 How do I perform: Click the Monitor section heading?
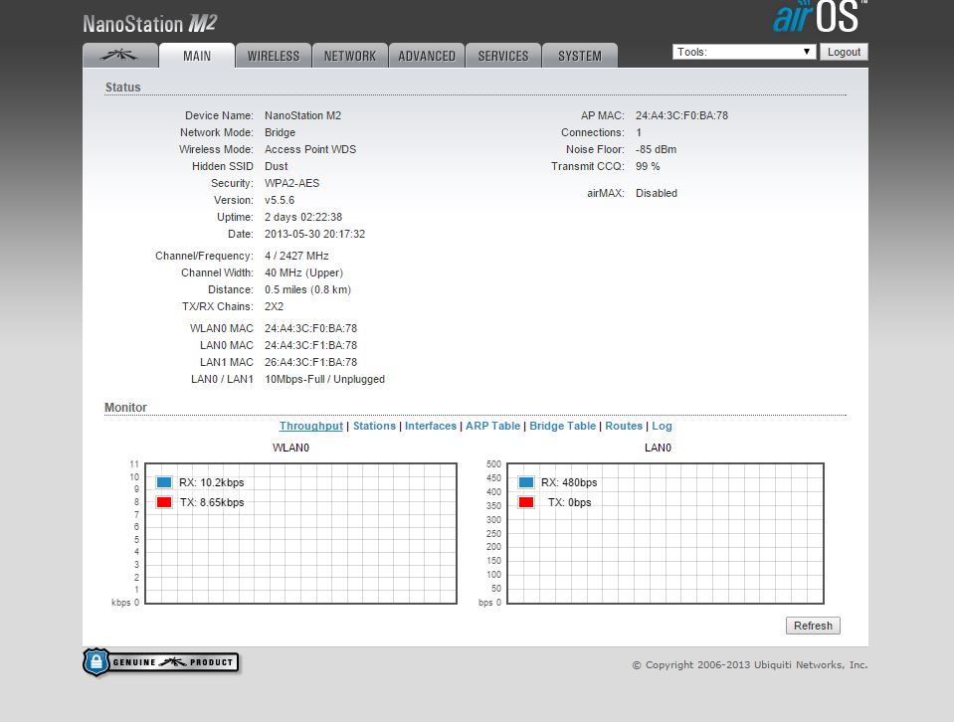point(126,408)
